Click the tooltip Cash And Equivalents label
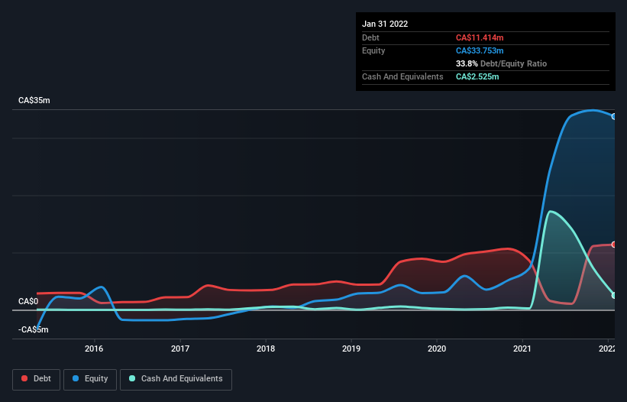The image size is (627, 402). point(402,76)
